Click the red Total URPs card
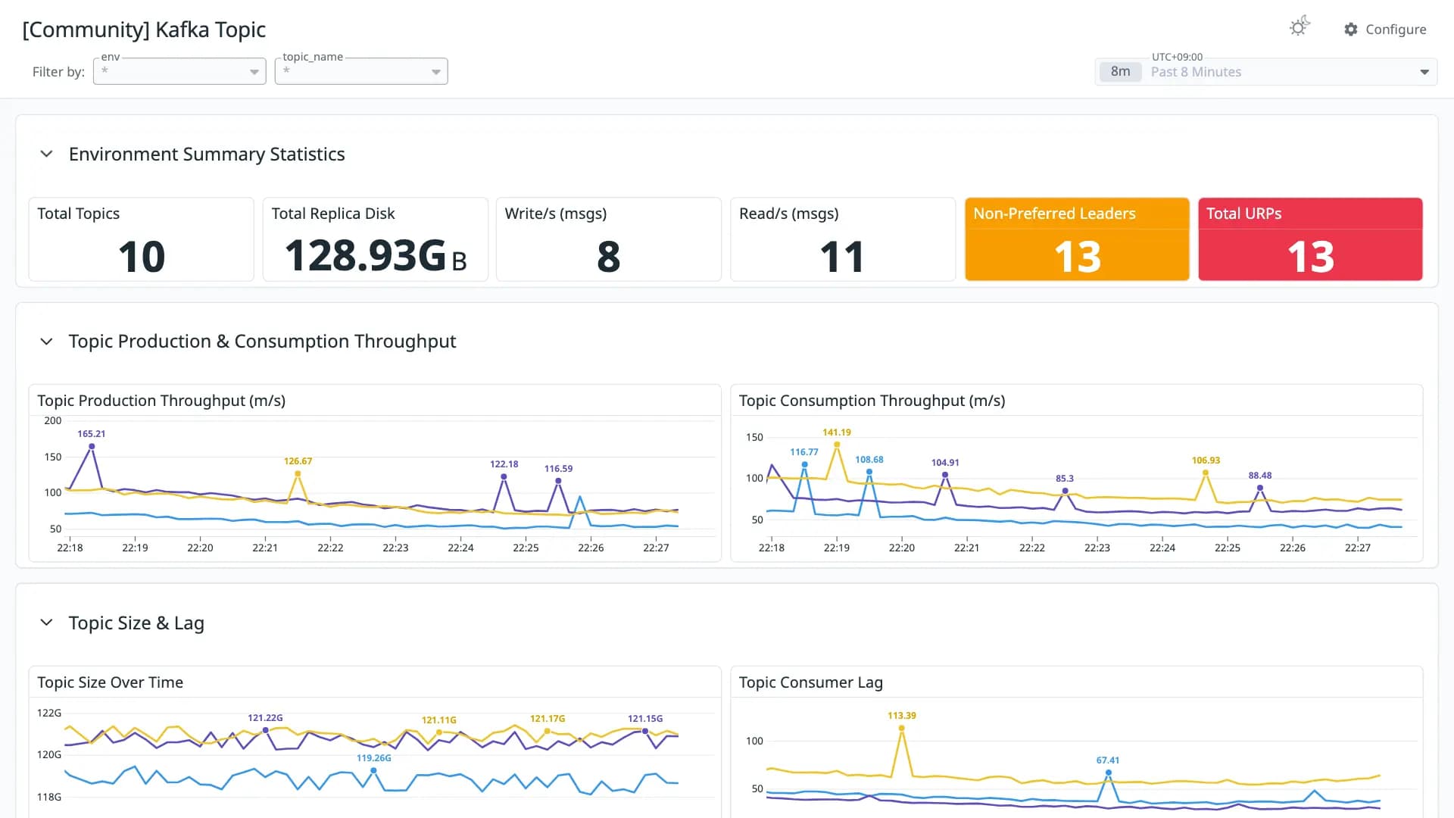Image resolution: width=1454 pixels, height=818 pixels. click(1311, 239)
